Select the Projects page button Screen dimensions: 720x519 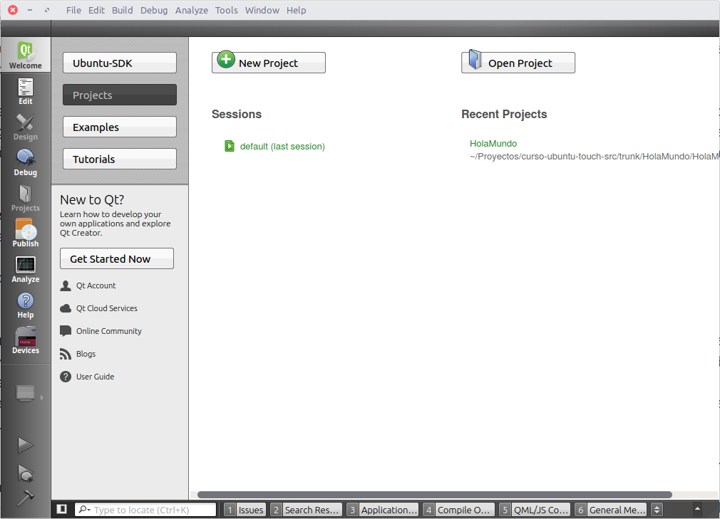coord(119,95)
